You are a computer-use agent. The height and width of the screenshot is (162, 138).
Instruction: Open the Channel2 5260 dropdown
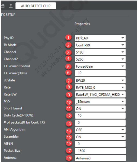[x=100, y=59]
